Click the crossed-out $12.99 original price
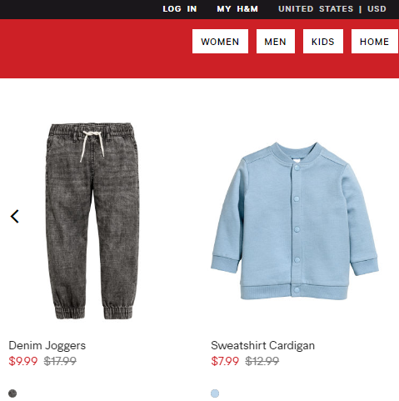The width and height of the screenshot is (399, 401). [x=262, y=361]
